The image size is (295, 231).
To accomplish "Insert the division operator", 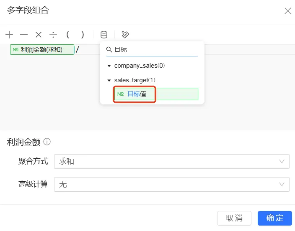I will 53,35.
